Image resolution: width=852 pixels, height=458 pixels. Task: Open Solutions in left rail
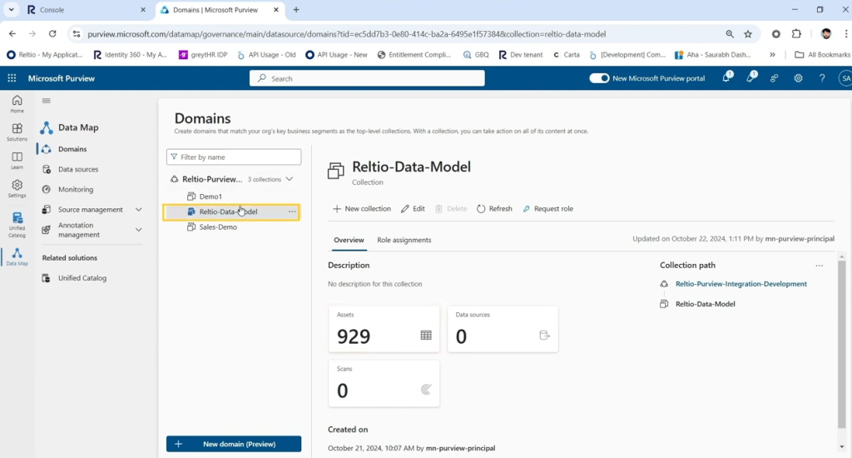(17, 132)
